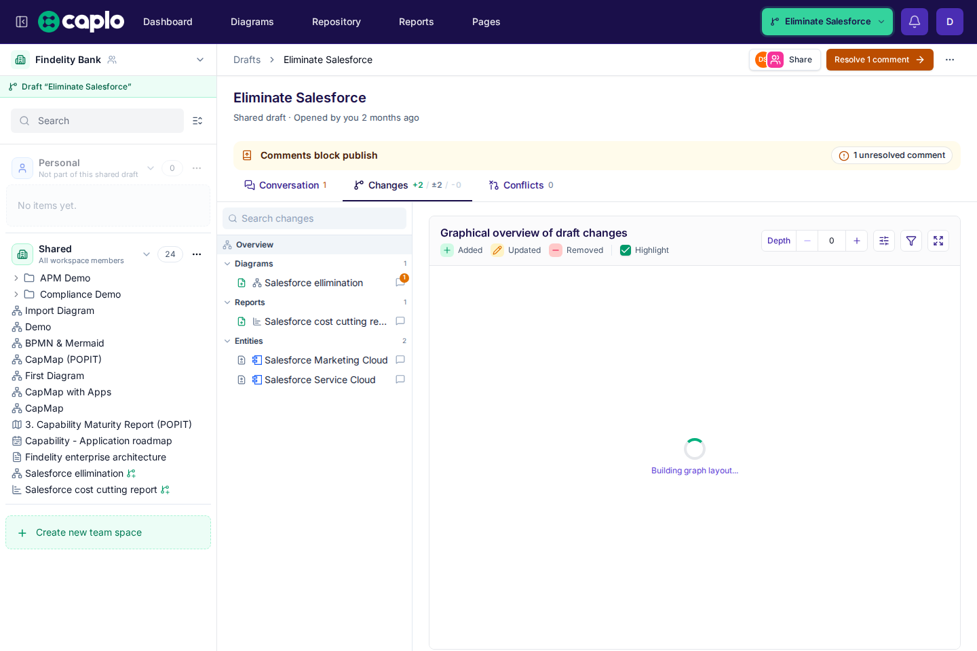Open Shared space more options
The height and width of the screenshot is (651, 977).
(x=197, y=254)
